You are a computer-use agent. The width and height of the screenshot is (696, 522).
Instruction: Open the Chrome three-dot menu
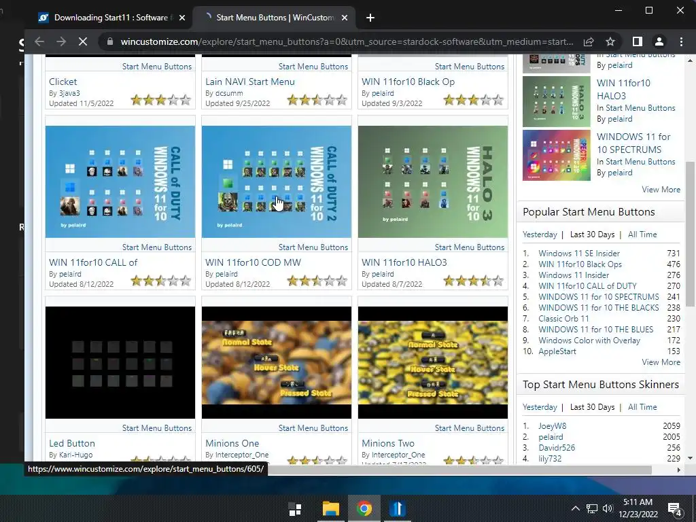pos(681,41)
